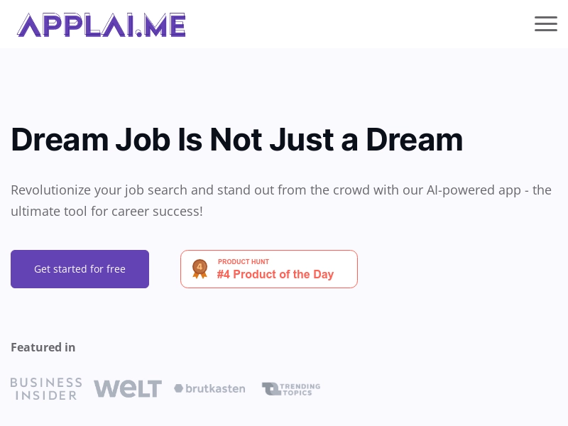Viewport: 568px width, 426px height.
Task: Click the Get started for free button
Action: pos(80,268)
